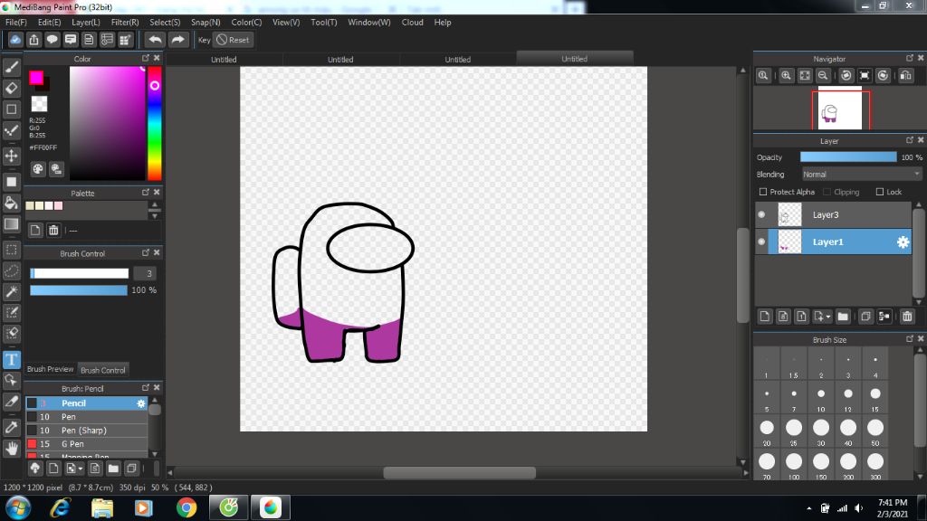Zoom in using Navigator magnifier plus
Viewport: 927px width, 521px height.
tap(786, 76)
